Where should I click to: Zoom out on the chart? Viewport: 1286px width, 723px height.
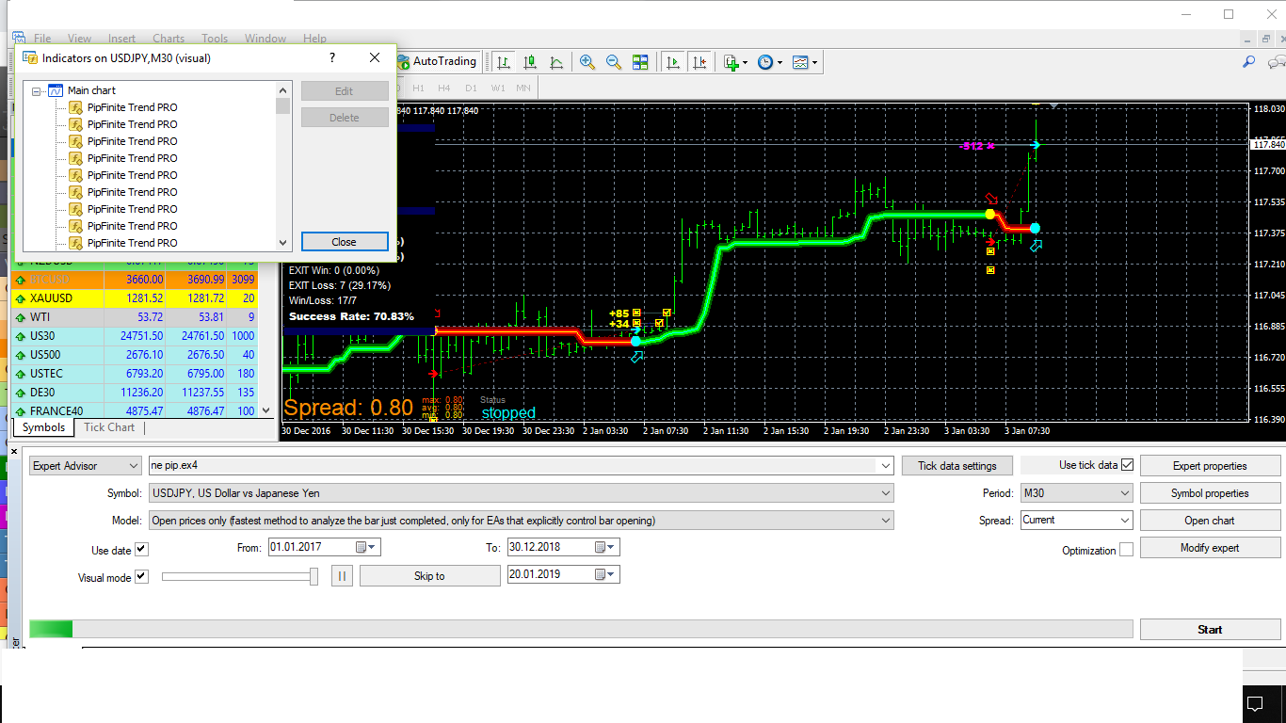coord(614,62)
